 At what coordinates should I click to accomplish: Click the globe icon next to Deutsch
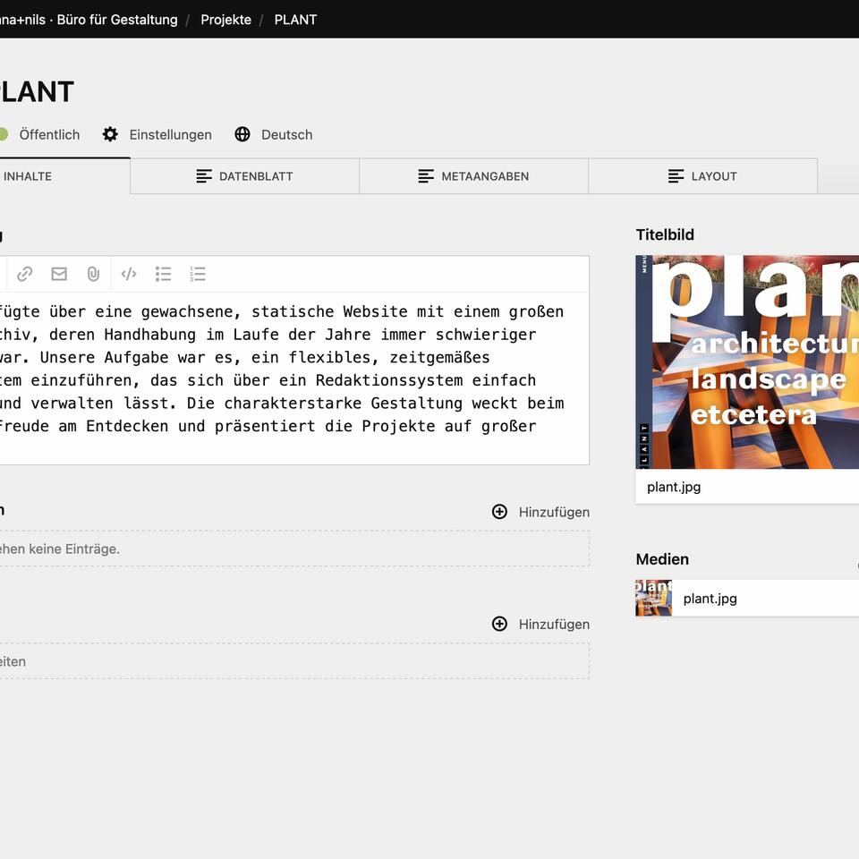[242, 134]
